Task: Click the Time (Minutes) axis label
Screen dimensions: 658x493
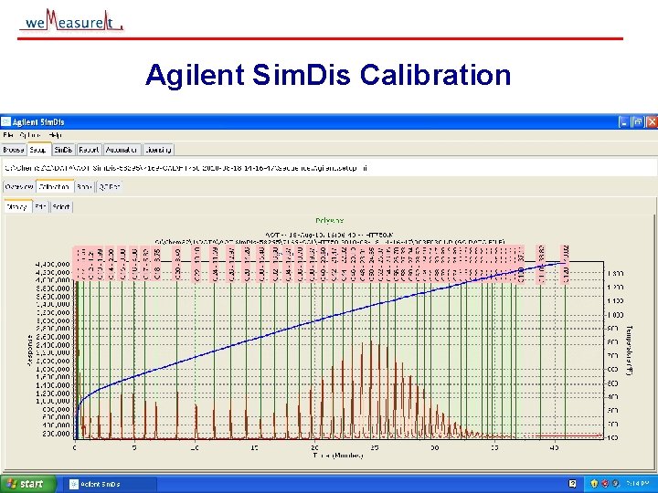Action: point(337,456)
